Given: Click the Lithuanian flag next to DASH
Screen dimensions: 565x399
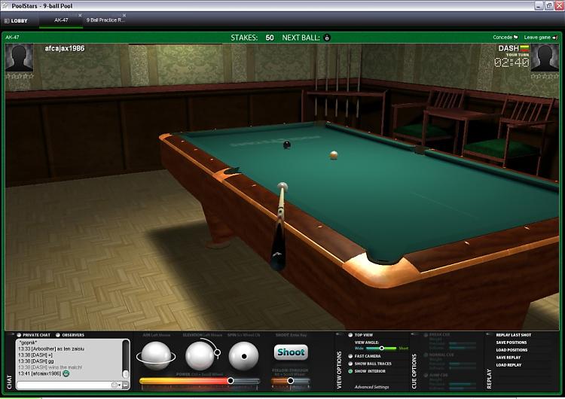Looking at the screenshot, I should pos(524,48).
